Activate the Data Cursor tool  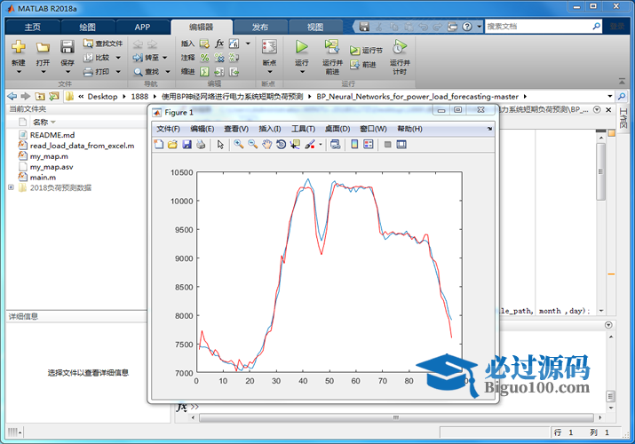coord(295,145)
